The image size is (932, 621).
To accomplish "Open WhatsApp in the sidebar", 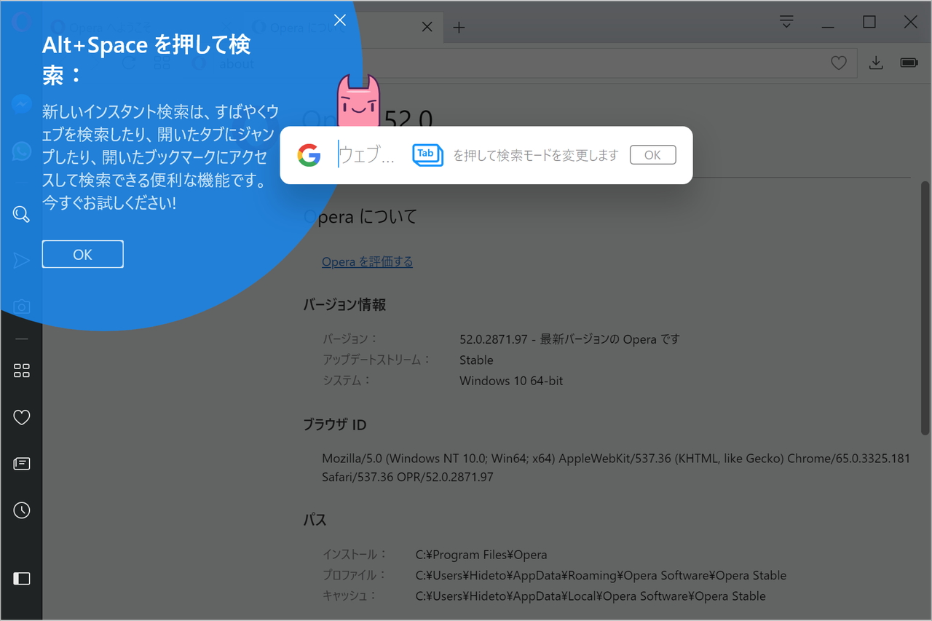I will (20, 151).
